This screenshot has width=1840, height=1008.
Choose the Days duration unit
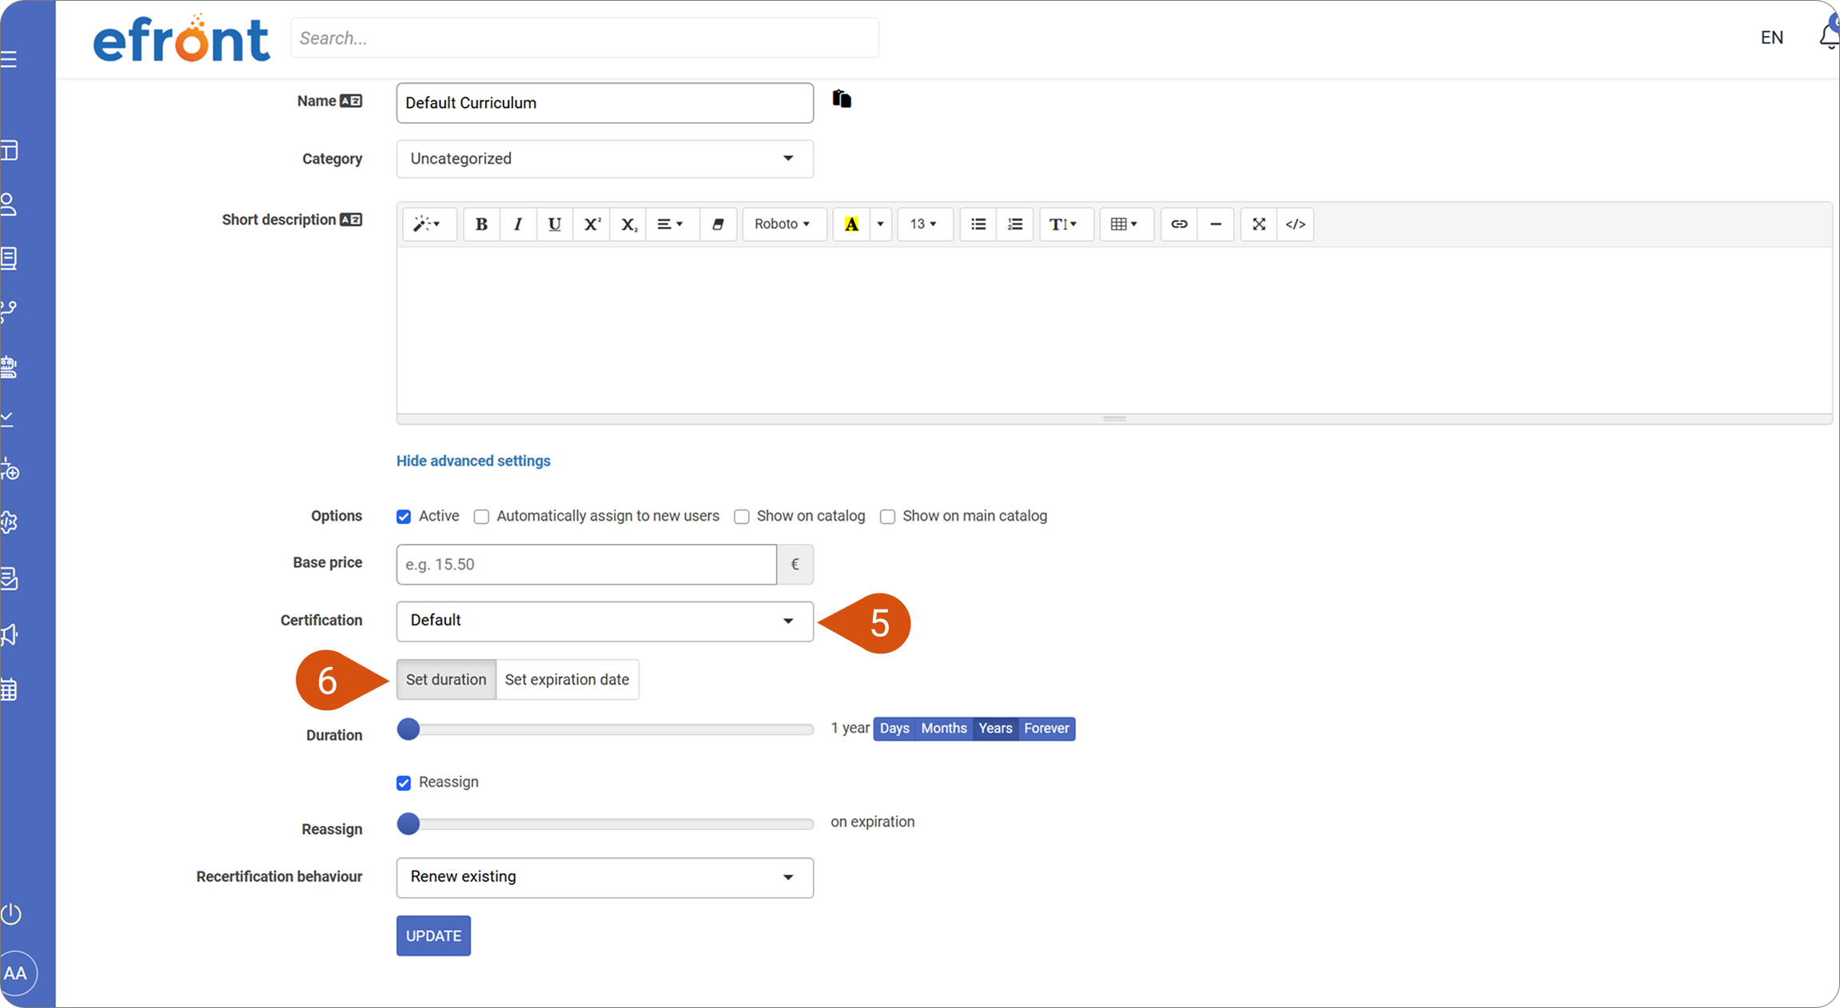[x=894, y=728]
